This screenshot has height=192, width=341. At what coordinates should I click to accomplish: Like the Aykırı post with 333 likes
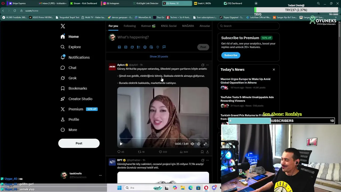(163, 152)
